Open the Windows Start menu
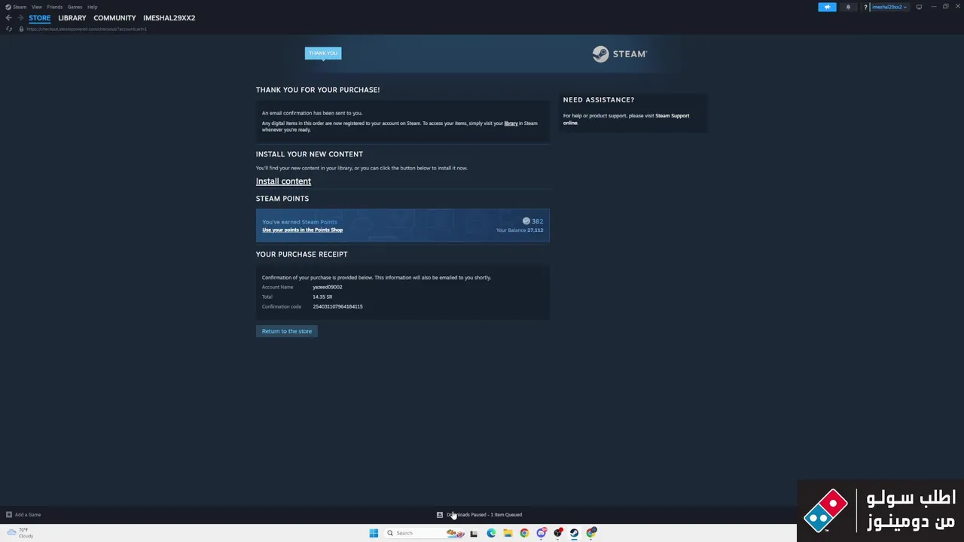The width and height of the screenshot is (964, 542). click(x=374, y=533)
